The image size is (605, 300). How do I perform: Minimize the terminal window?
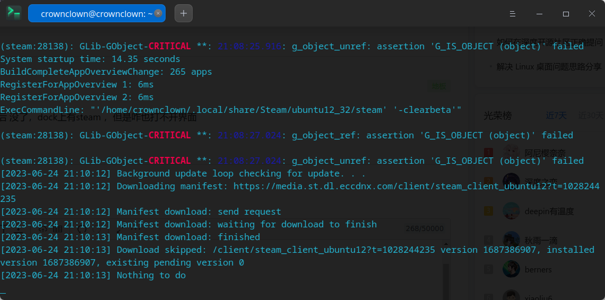pos(539,14)
